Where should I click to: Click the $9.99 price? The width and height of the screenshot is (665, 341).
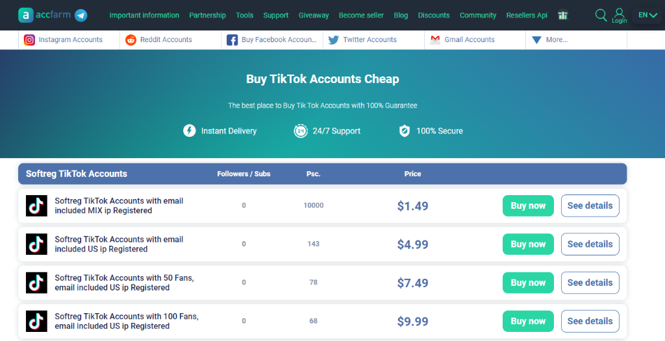412,322
